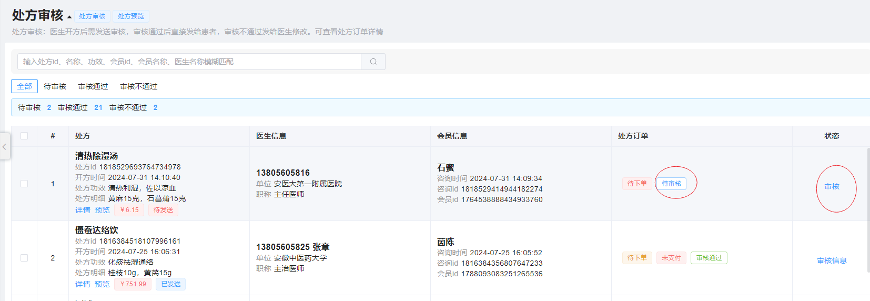Click the pending count 2 beside 待审核
This screenshot has height=301, width=870.
click(x=49, y=107)
